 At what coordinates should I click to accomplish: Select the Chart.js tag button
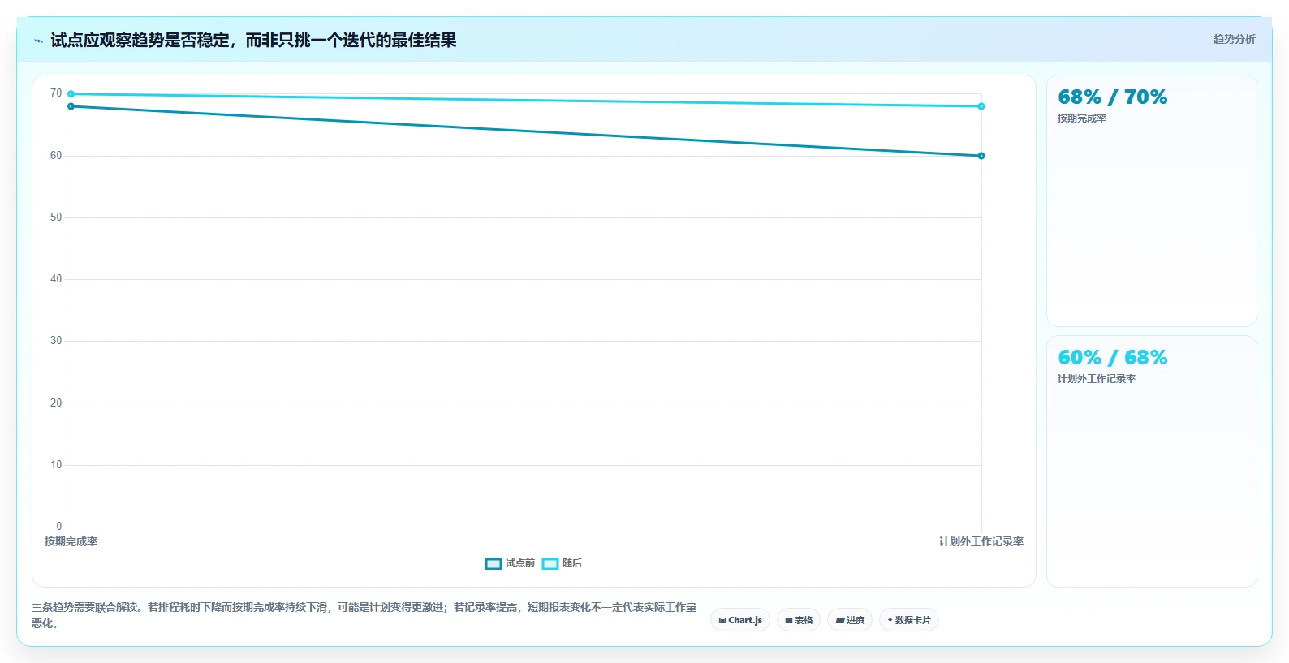740,620
